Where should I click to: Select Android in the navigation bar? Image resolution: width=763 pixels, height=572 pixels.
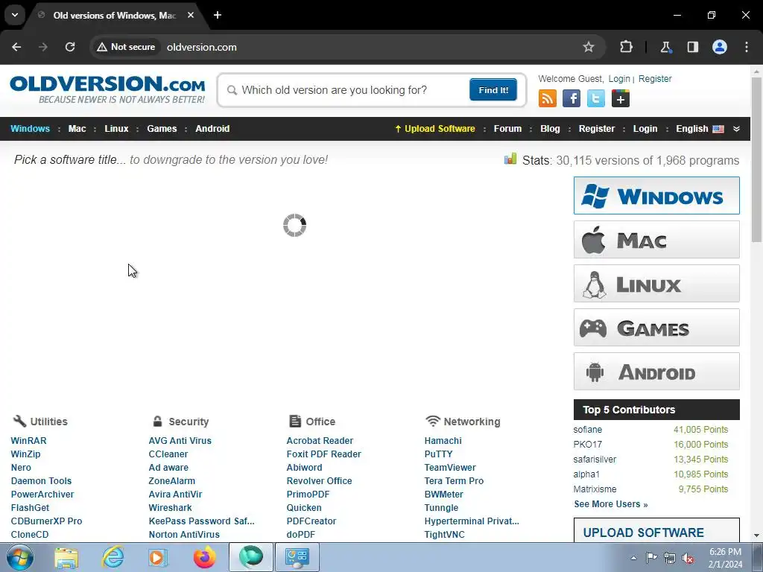coord(212,129)
